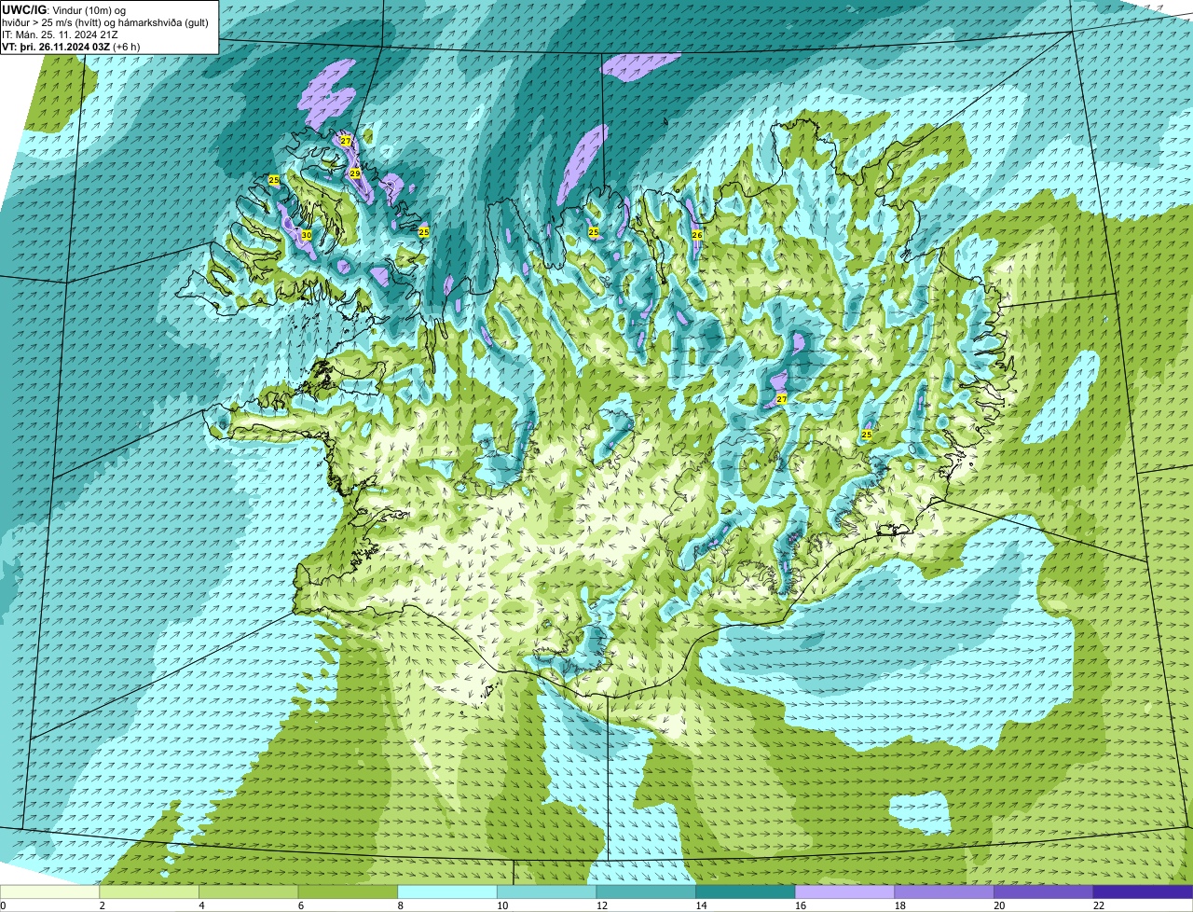Click the color scale tick label '0'
Screen dimensions: 1193x912
coord(3,905)
